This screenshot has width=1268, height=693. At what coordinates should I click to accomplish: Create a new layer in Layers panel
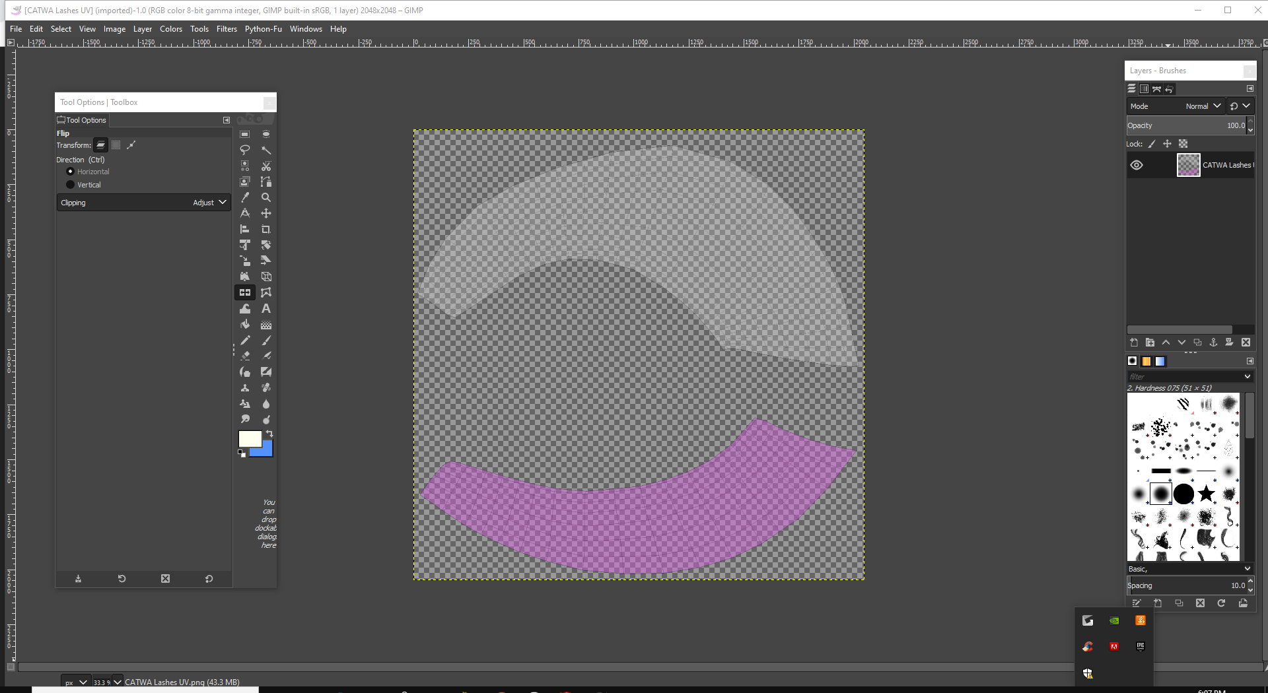coord(1134,343)
